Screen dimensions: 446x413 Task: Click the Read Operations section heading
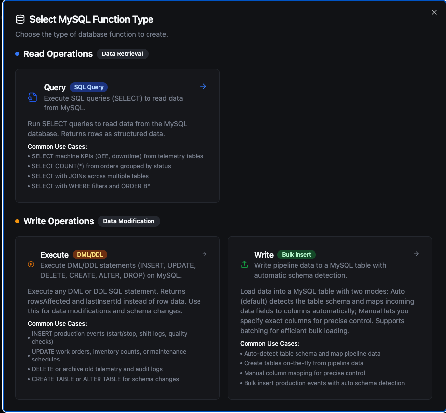click(x=58, y=54)
